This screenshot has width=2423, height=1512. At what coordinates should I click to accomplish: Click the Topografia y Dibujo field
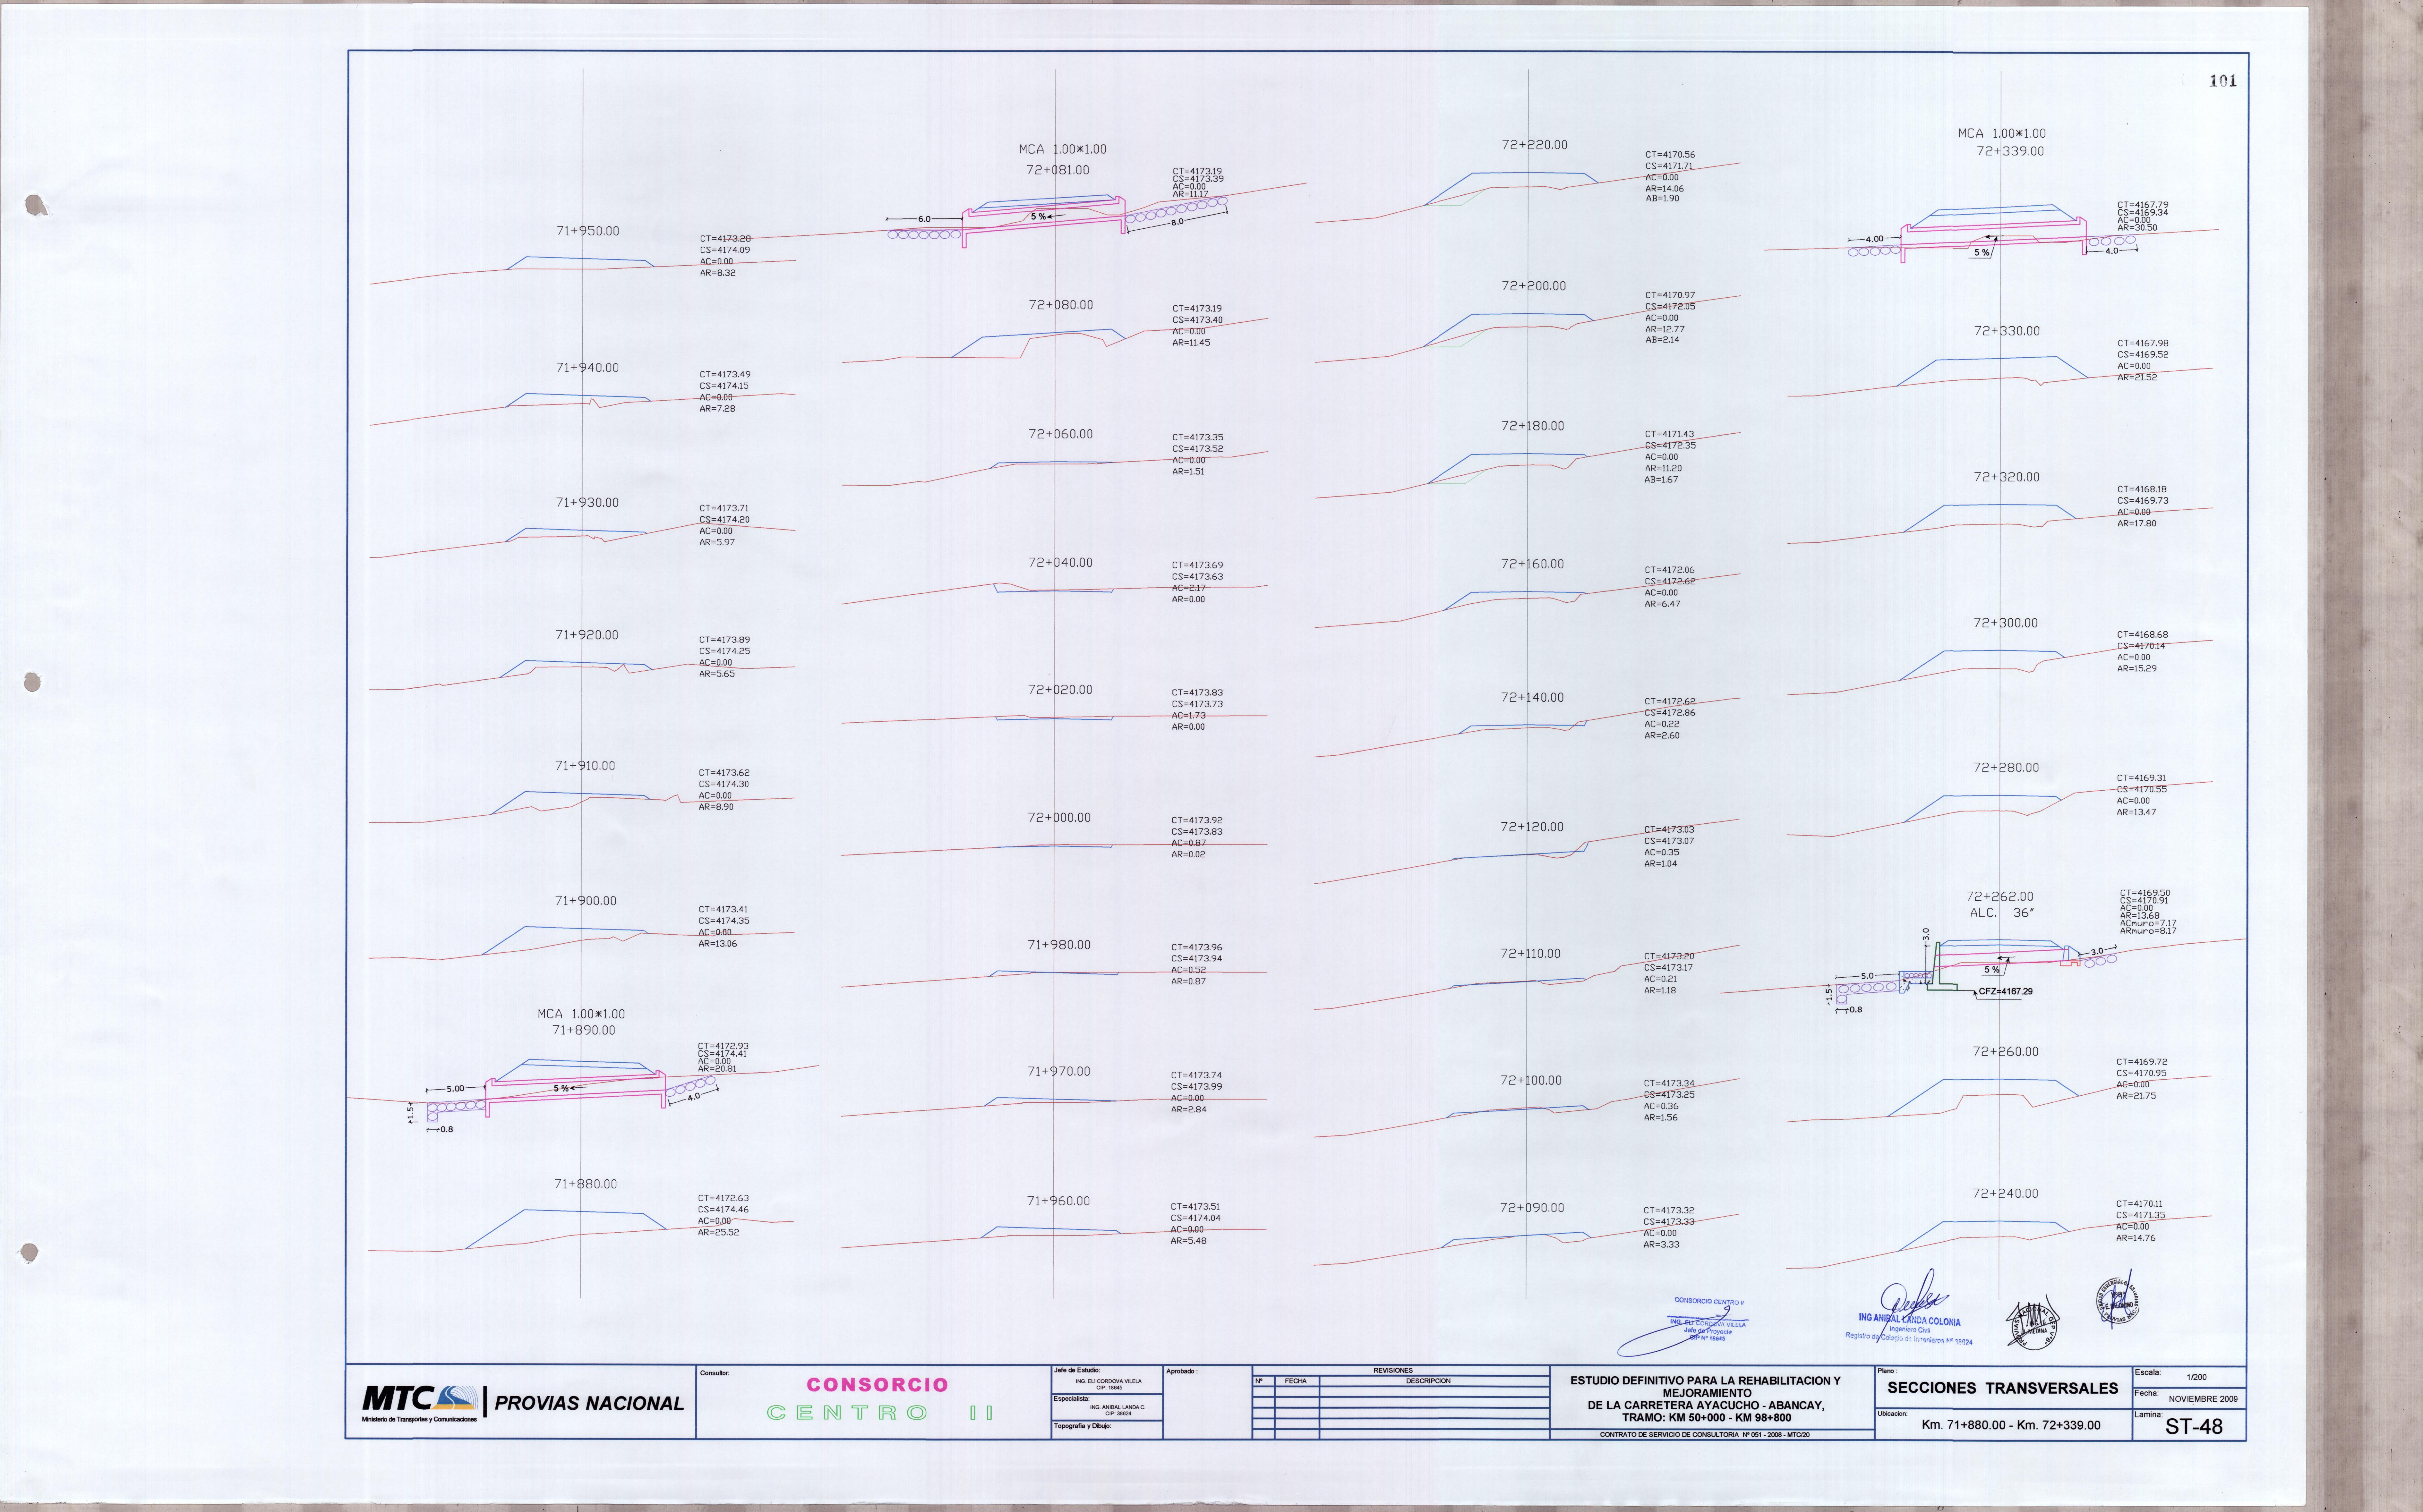1107,1430
